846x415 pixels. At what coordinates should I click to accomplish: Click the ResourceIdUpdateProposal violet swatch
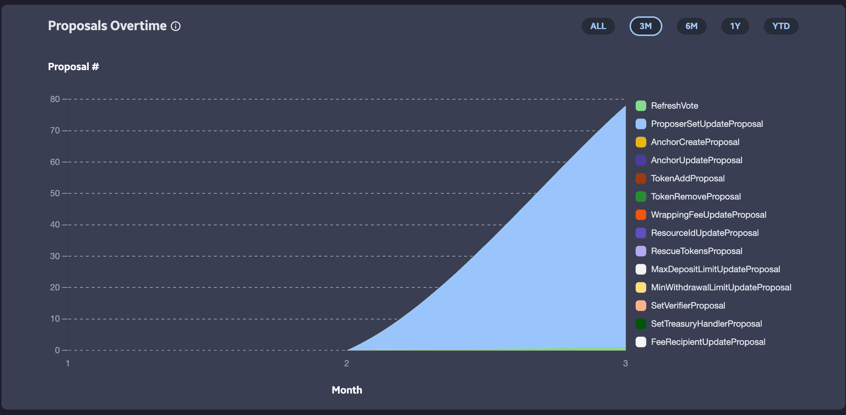pos(641,233)
